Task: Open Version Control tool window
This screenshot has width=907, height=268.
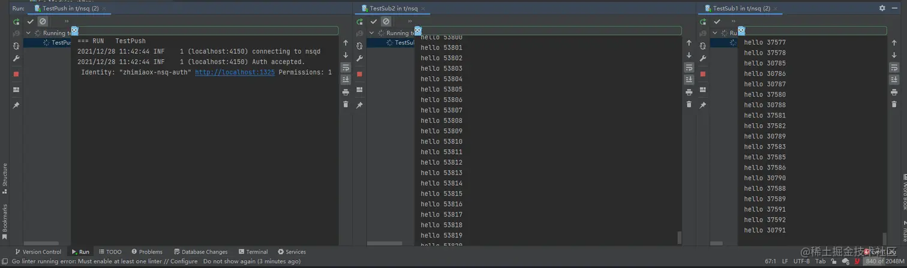Action: [38, 252]
